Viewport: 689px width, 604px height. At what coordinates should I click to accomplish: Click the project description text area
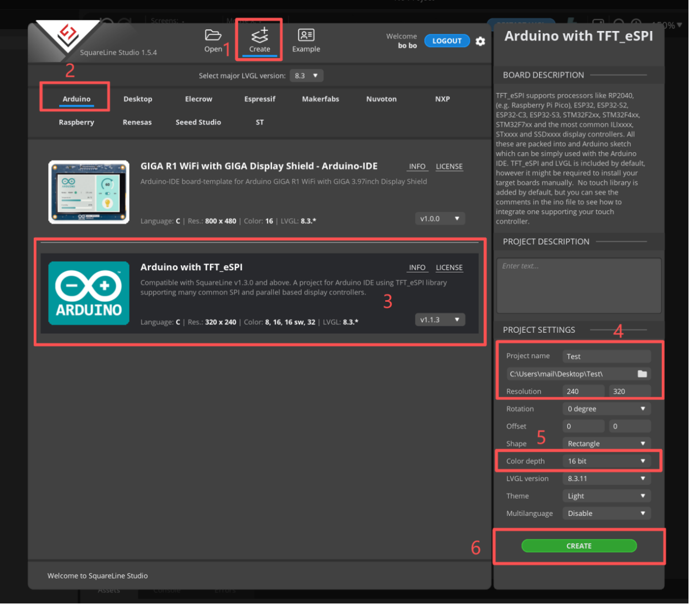[579, 286]
